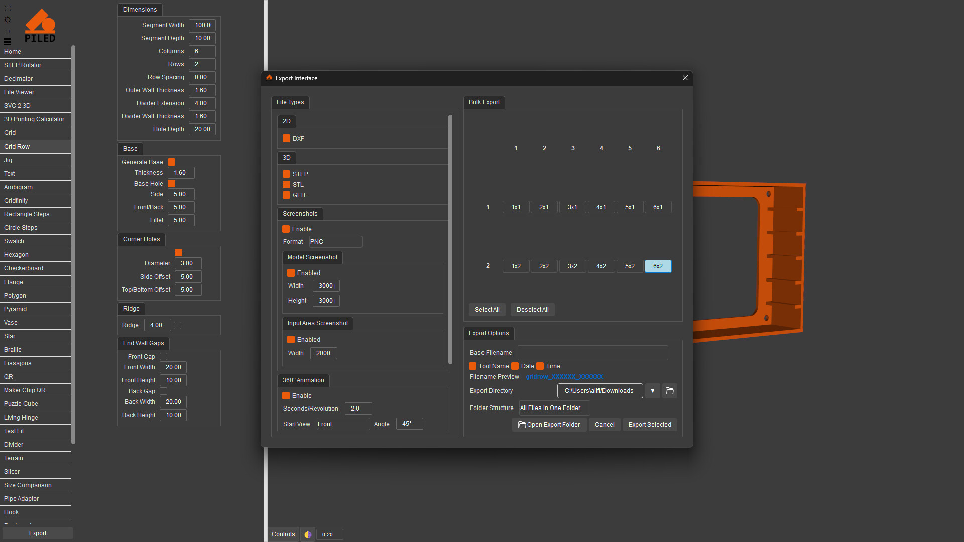Toggle the DXF file type checkbox
The image size is (964, 542).
[x=286, y=139]
